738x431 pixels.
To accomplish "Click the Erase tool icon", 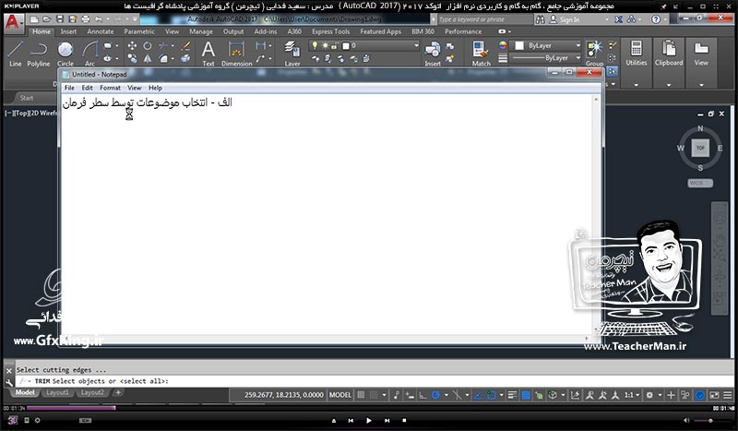I will [186, 46].
